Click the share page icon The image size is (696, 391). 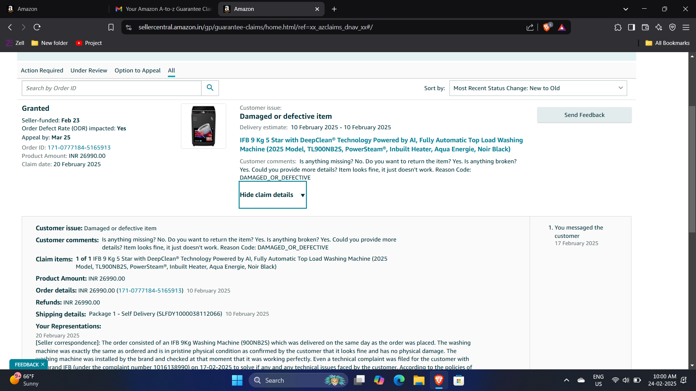click(530, 27)
